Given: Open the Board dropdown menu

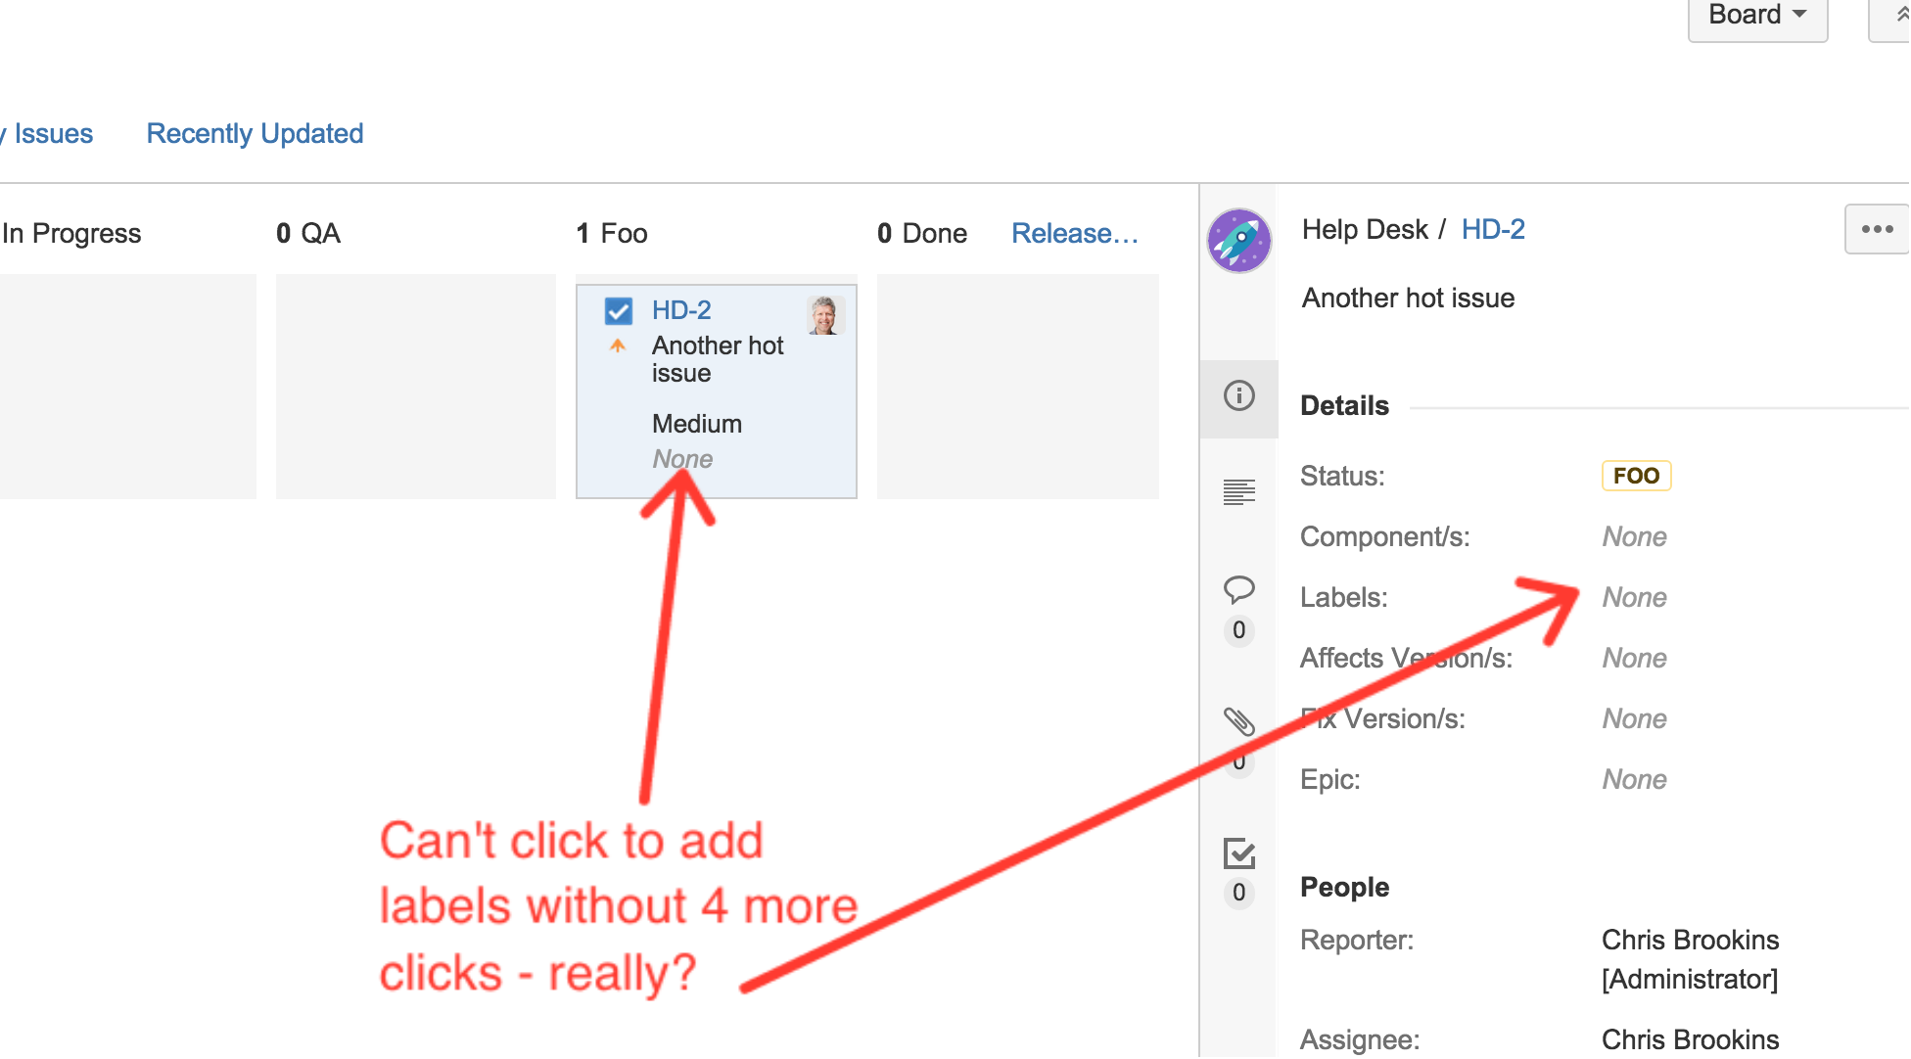Looking at the screenshot, I should [1757, 16].
